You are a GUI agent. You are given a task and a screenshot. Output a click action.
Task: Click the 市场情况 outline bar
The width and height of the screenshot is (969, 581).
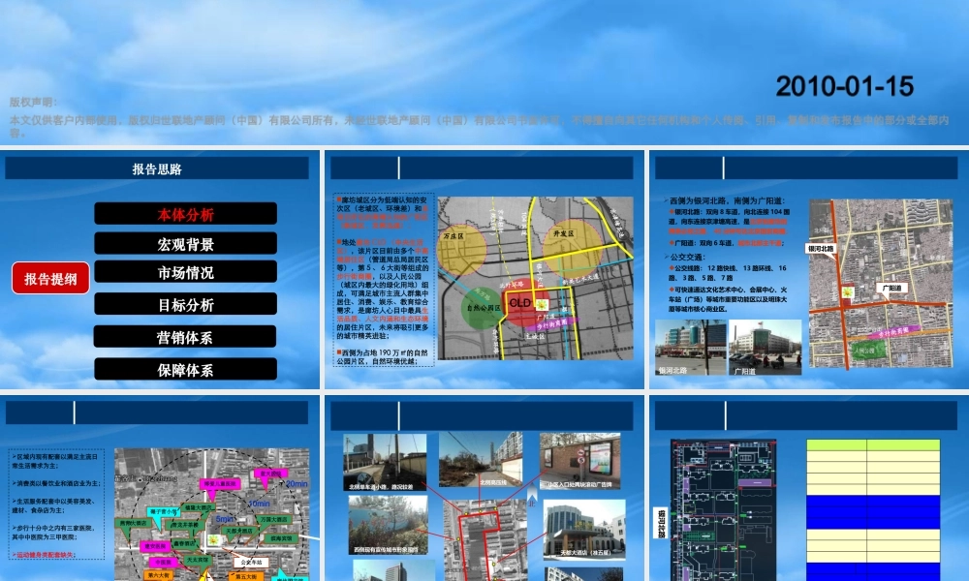185,273
